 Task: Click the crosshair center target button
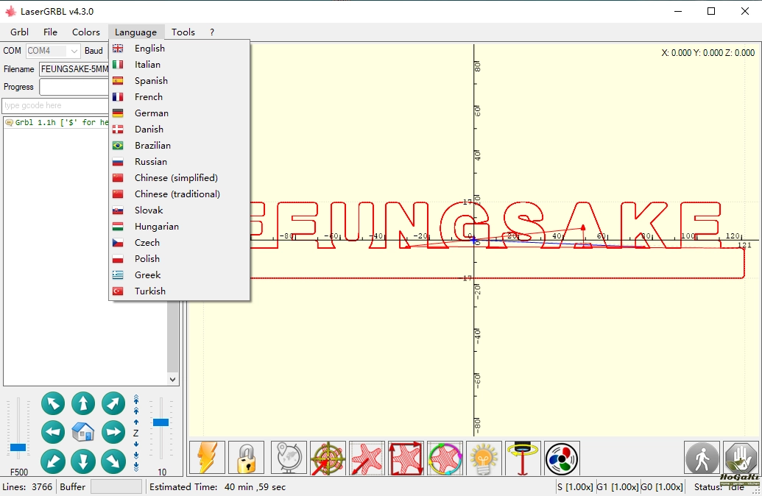pos(328,458)
